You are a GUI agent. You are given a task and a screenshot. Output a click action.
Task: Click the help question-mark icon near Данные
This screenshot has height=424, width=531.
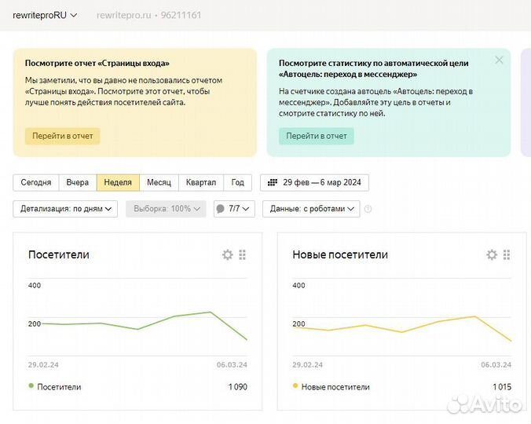[368, 209]
